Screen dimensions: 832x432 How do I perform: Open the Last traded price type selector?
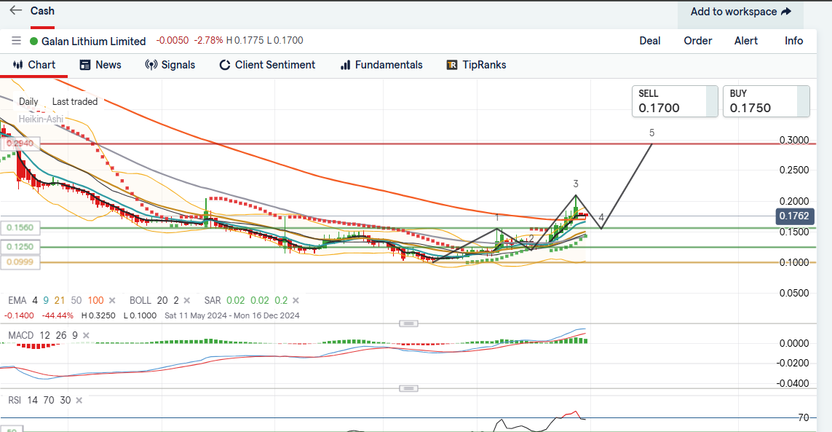pyautogui.click(x=74, y=102)
